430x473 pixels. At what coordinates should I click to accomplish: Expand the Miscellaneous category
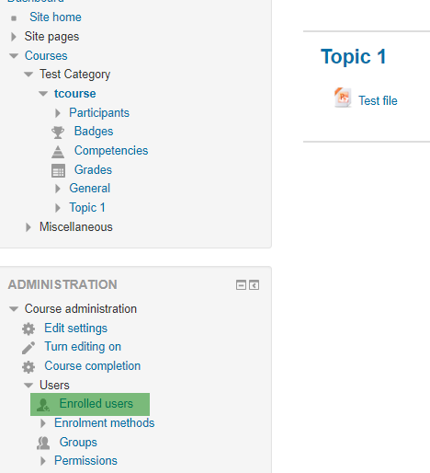(28, 227)
